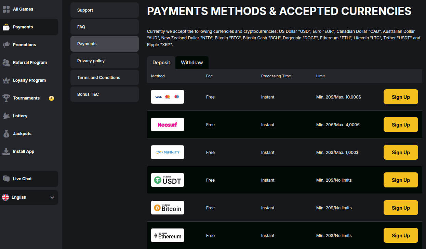Screen dimensions: 426x249
Task: Start a Live Chat conversation
Action: [x=23, y=178]
